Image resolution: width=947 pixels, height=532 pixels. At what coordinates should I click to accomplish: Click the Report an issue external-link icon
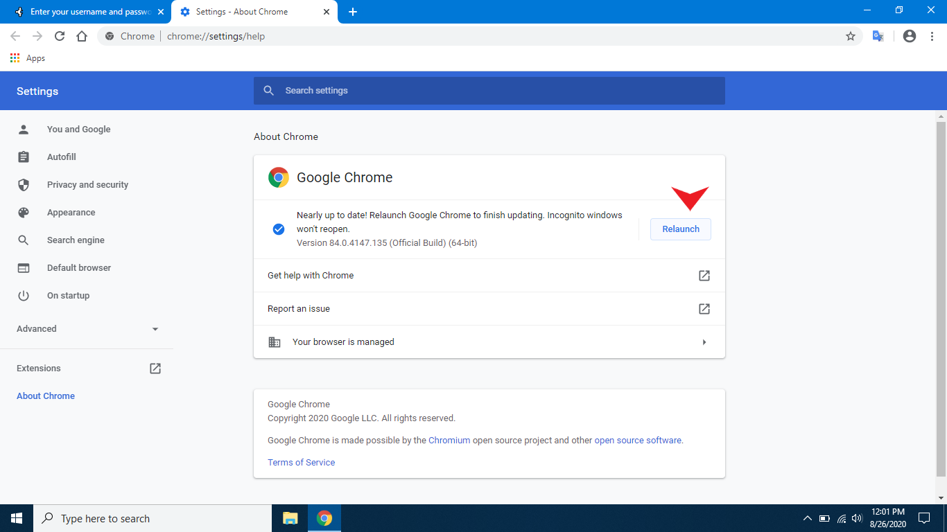coord(704,309)
